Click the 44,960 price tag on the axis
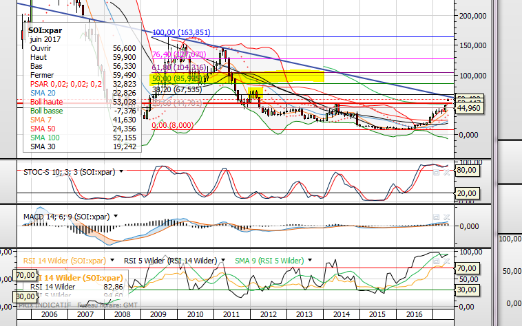The height and width of the screenshot is (326, 522). (469, 108)
